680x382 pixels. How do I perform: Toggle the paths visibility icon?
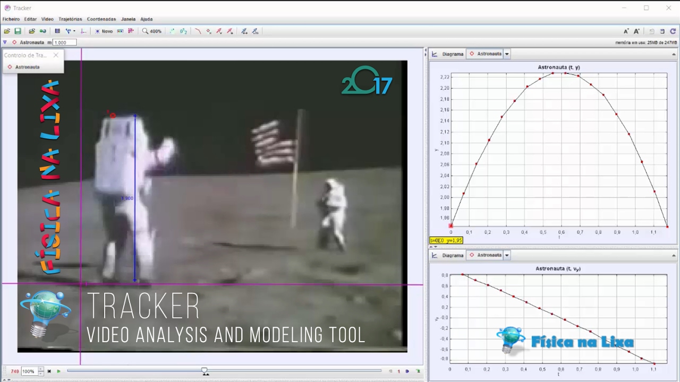pyautogui.click(x=199, y=31)
